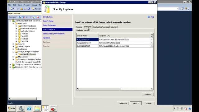Screen dimensions: 199x112
Task: Expand the AdventureWorks database node
Action: pyautogui.click(x=16, y=31)
